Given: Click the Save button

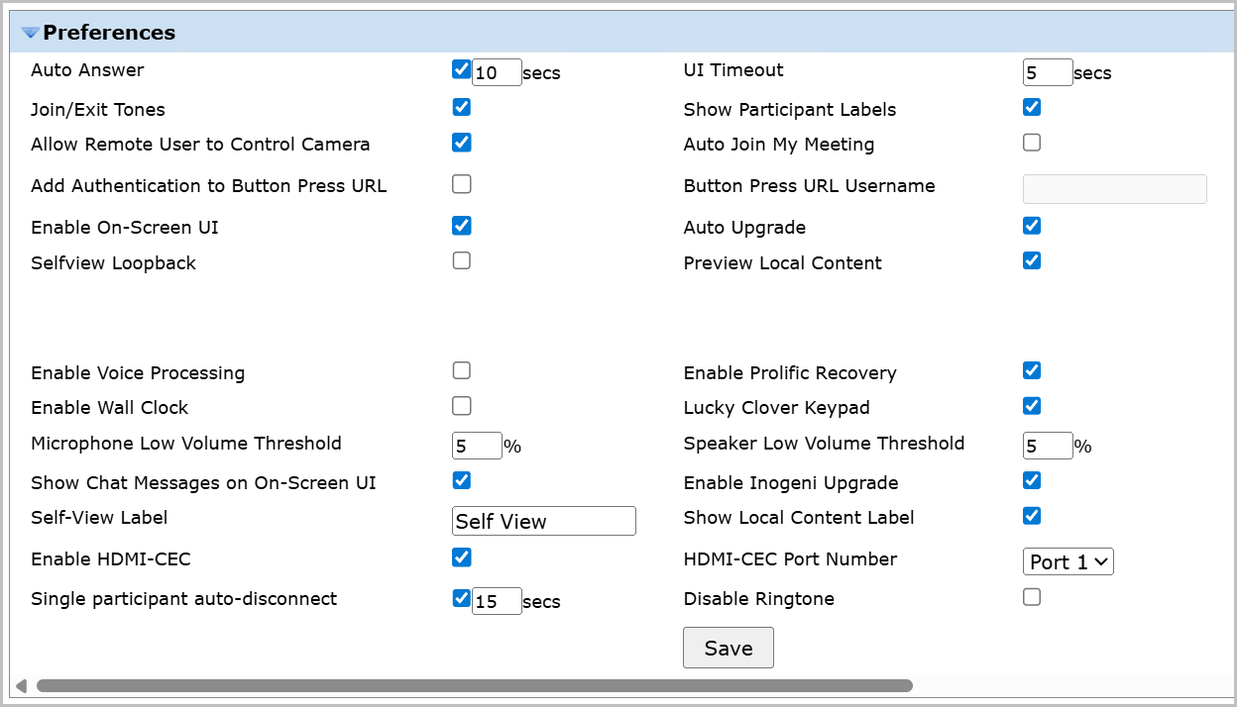Looking at the screenshot, I should coord(729,649).
